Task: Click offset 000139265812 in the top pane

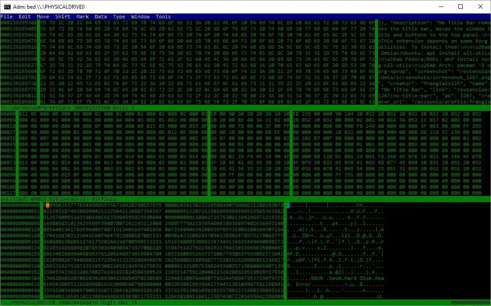Action: pos(19,96)
